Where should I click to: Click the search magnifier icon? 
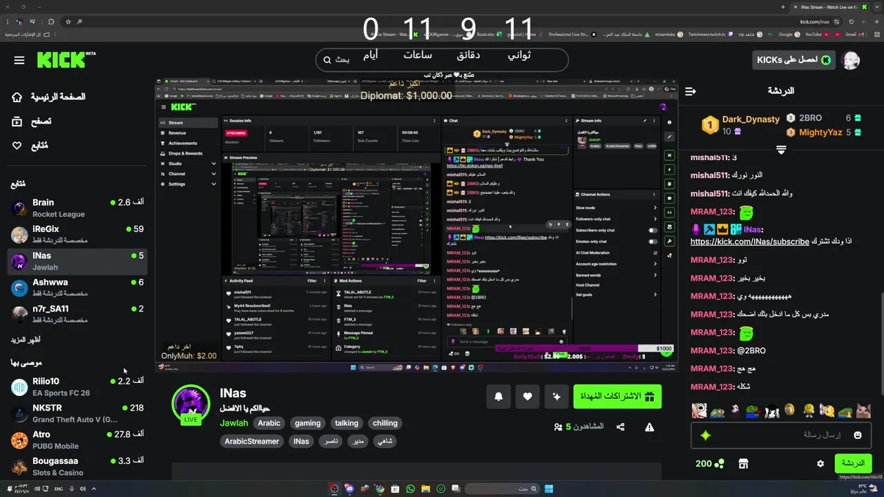(x=327, y=60)
